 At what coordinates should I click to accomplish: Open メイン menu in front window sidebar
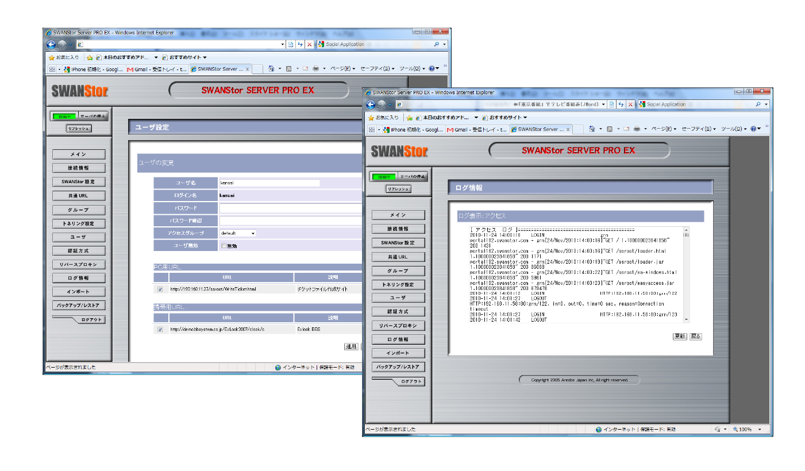point(398,215)
